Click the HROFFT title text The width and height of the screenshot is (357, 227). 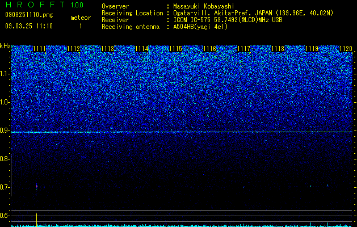coord(35,5)
